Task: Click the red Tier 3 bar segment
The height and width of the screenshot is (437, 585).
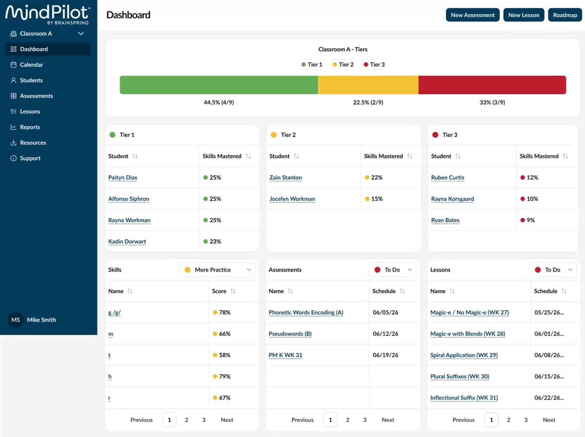Action: click(x=492, y=85)
